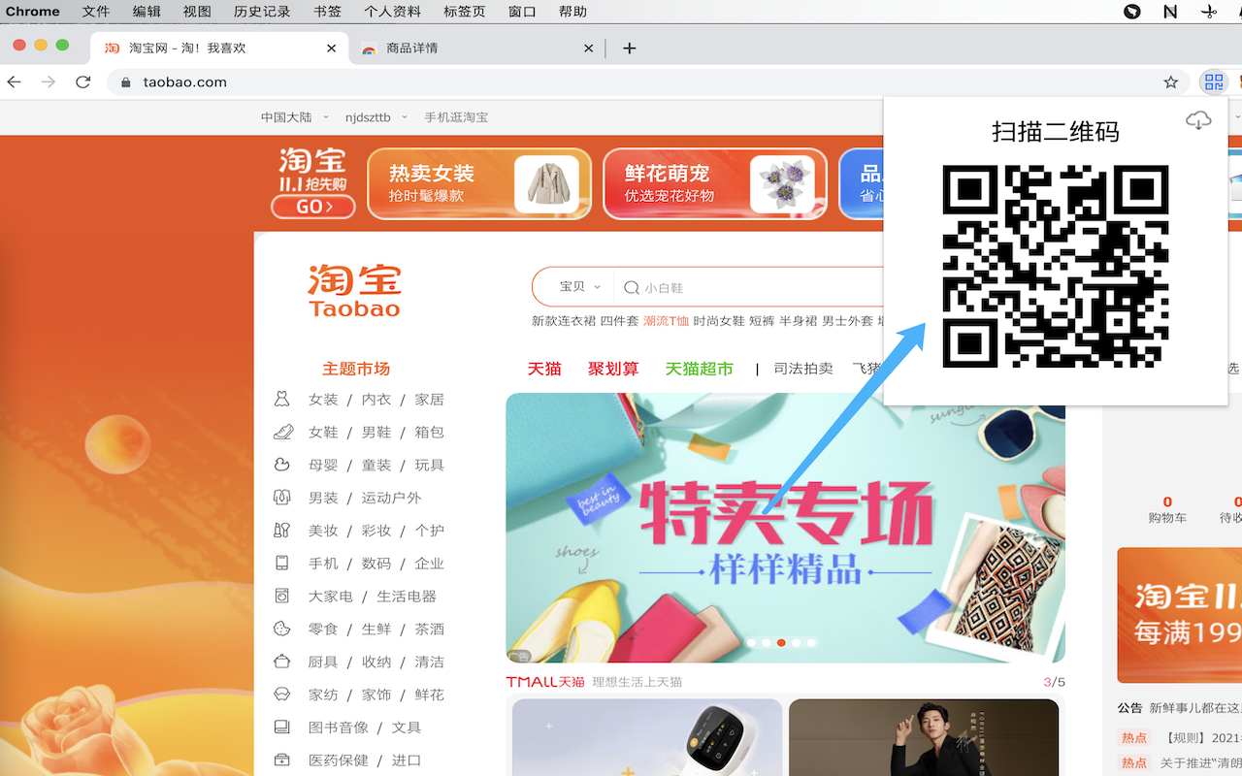Go forward using the forward arrow
Viewport: 1242px width, 776px height.
[49, 82]
